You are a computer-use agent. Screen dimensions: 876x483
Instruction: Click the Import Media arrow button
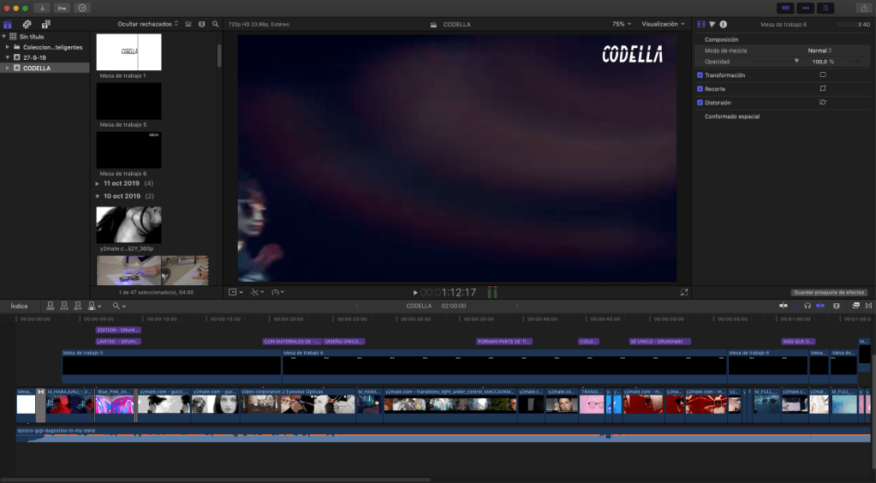click(x=42, y=8)
